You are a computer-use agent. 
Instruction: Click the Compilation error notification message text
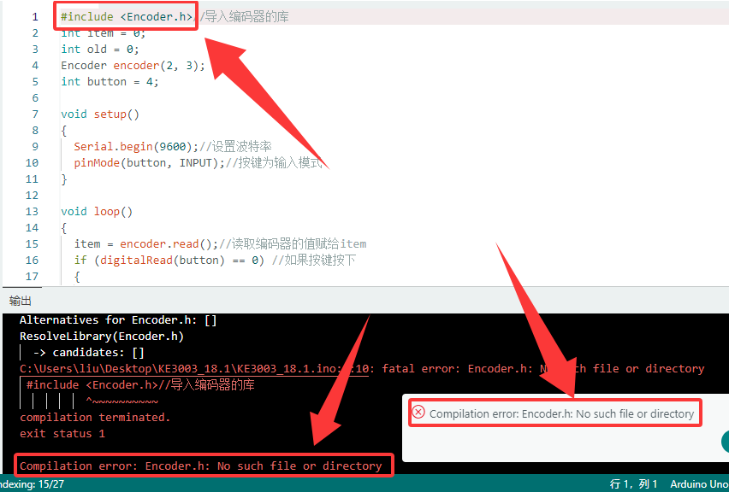point(561,413)
